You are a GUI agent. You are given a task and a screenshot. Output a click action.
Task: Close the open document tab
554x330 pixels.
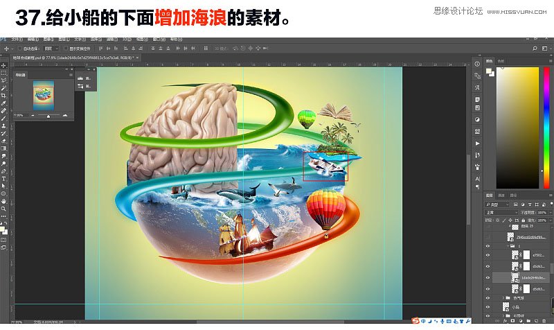(137, 58)
